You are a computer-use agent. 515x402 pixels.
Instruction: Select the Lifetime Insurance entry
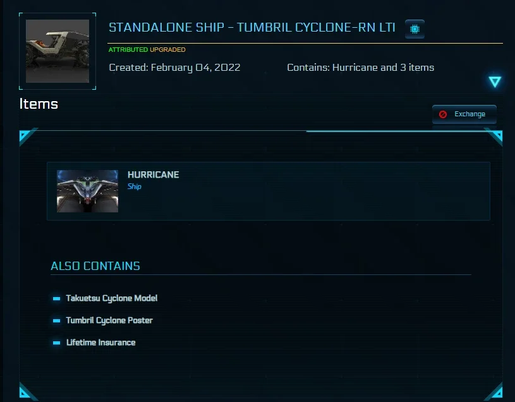(101, 343)
